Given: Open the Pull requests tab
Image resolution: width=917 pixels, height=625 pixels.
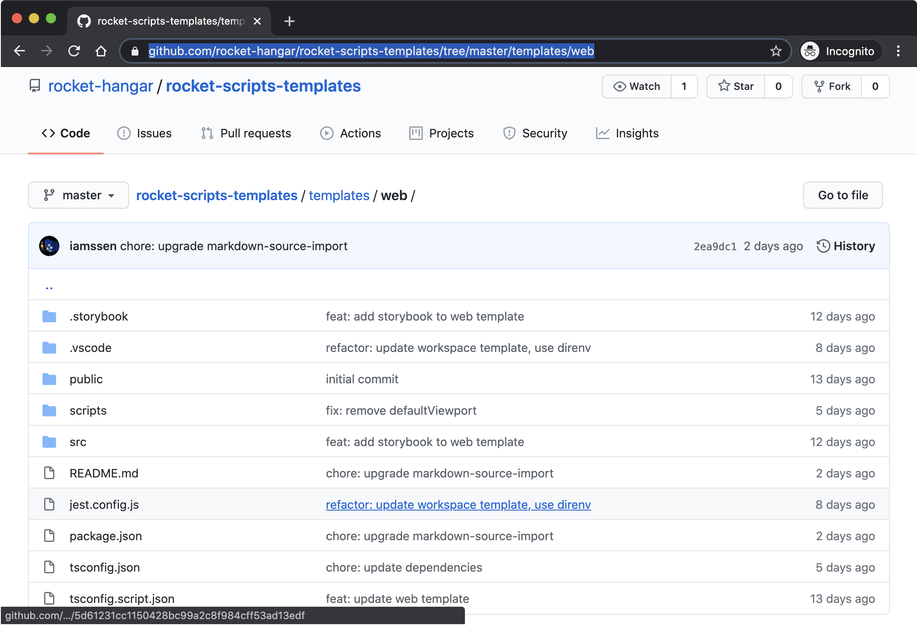Looking at the screenshot, I should coord(246,133).
